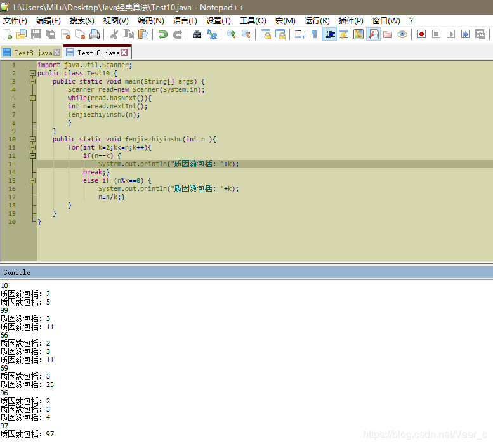Click the New file toolbar icon
The width and height of the screenshot is (493, 446).
(x=7, y=34)
